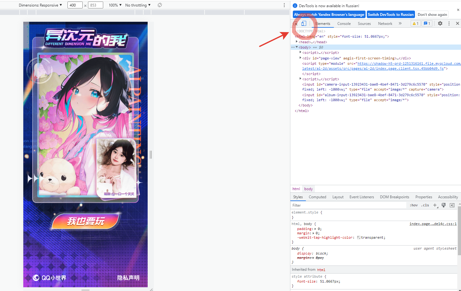Click the QQ小世界 logo
Image resolution: width=461 pixels, height=291 pixels.
50,278
